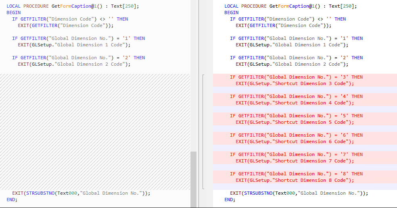Select left pane line comparing Global Dimension No. to '1'
Viewport: 397px width, 208px height.
click(x=79, y=38)
